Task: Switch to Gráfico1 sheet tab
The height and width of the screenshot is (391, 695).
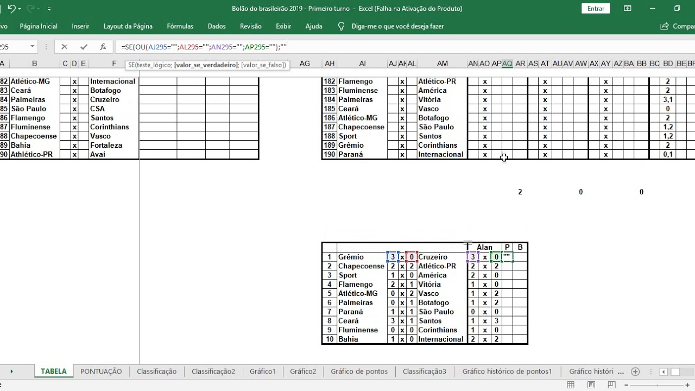Action: coord(263,371)
